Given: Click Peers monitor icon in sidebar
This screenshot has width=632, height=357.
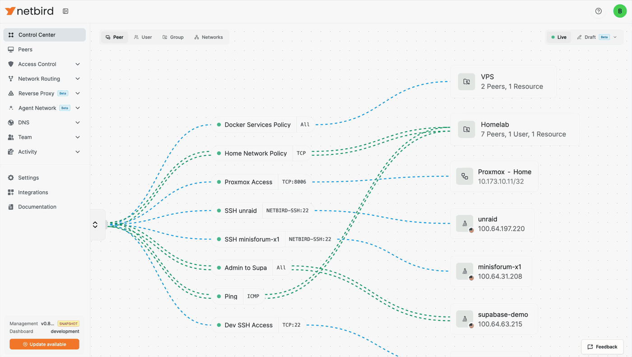Looking at the screenshot, I should [11, 50].
